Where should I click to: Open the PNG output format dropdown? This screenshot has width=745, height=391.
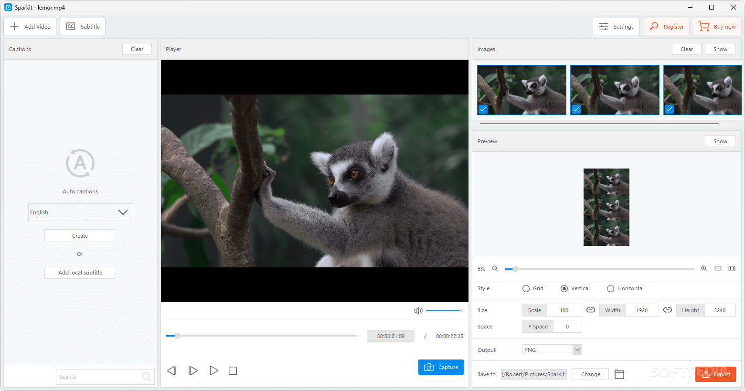[552, 350]
